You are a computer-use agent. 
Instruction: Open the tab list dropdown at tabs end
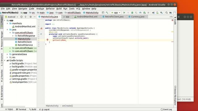(x=171, y=17)
